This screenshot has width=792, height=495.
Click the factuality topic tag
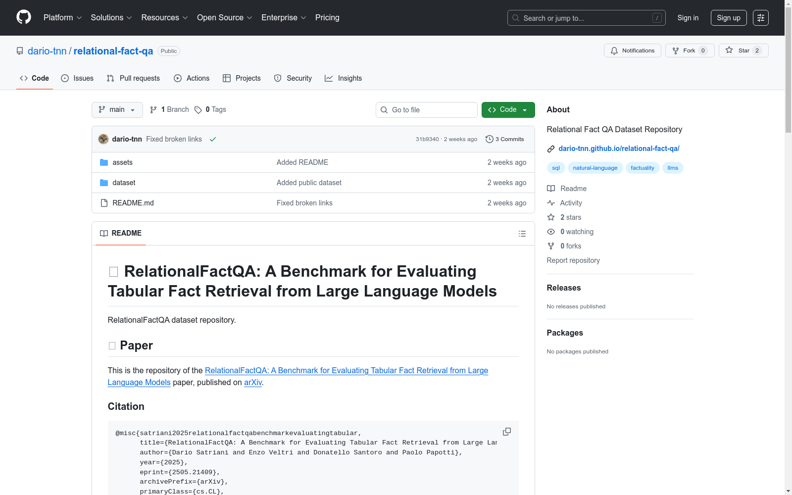pyautogui.click(x=643, y=168)
